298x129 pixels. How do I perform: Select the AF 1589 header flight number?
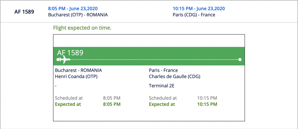24,12
